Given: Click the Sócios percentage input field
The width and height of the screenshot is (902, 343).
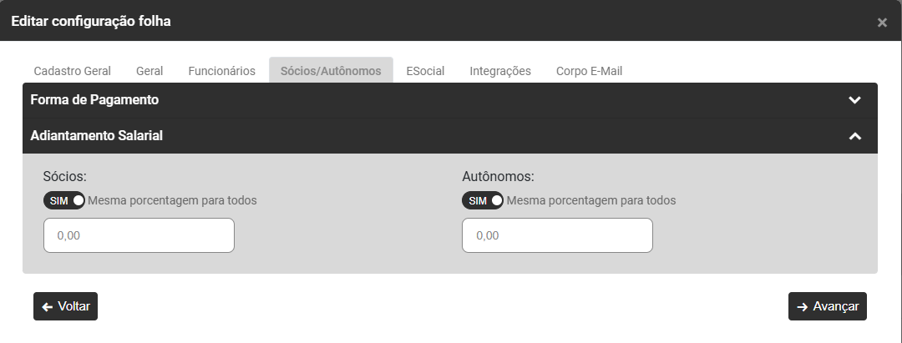Looking at the screenshot, I should (139, 235).
